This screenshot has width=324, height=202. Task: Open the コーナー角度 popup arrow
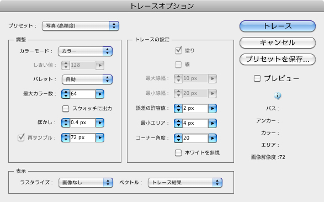pyautogui.click(x=213, y=138)
